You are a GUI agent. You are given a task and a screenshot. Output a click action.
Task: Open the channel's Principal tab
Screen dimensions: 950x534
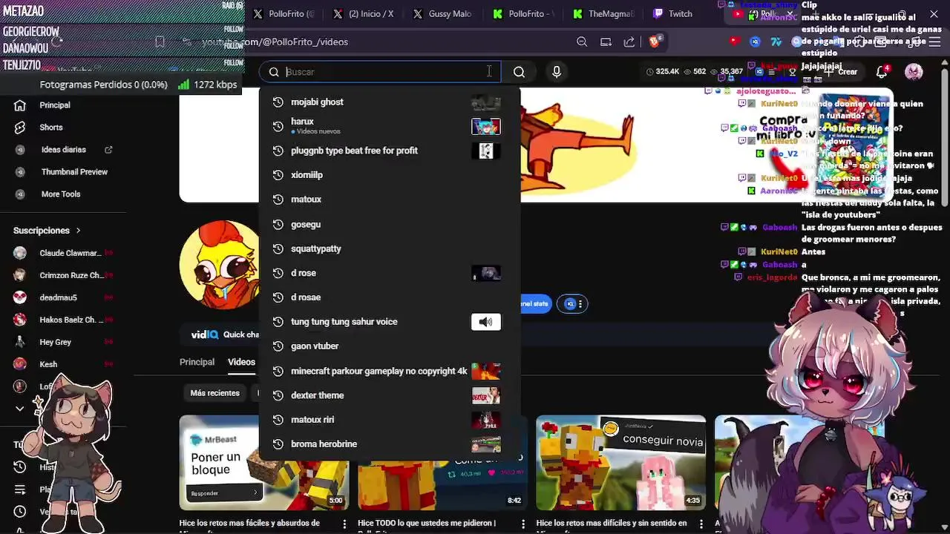tap(197, 362)
